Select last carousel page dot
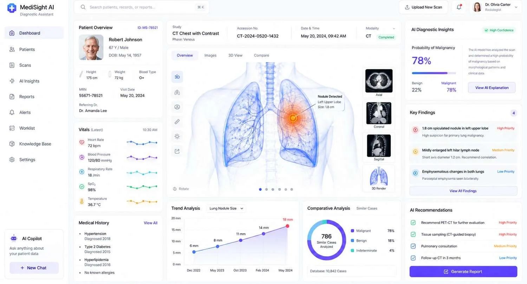 (x=292, y=189)
